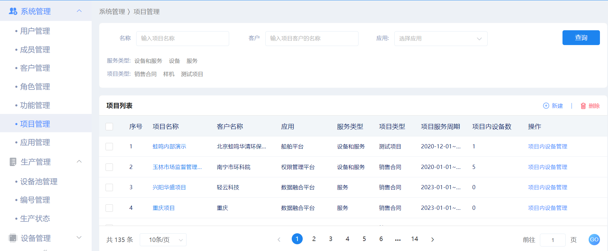
Task: Go to next page arrow
Action: (x=432, y=239)
